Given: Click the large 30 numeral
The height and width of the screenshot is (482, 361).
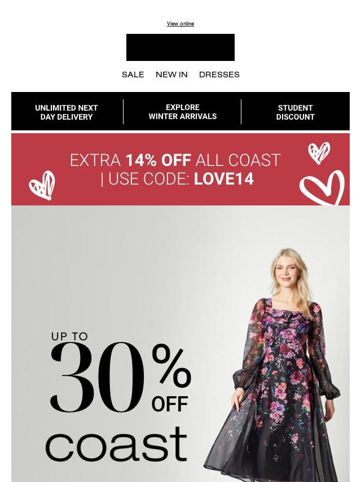Looking at the screenshot, I should 97,377.
